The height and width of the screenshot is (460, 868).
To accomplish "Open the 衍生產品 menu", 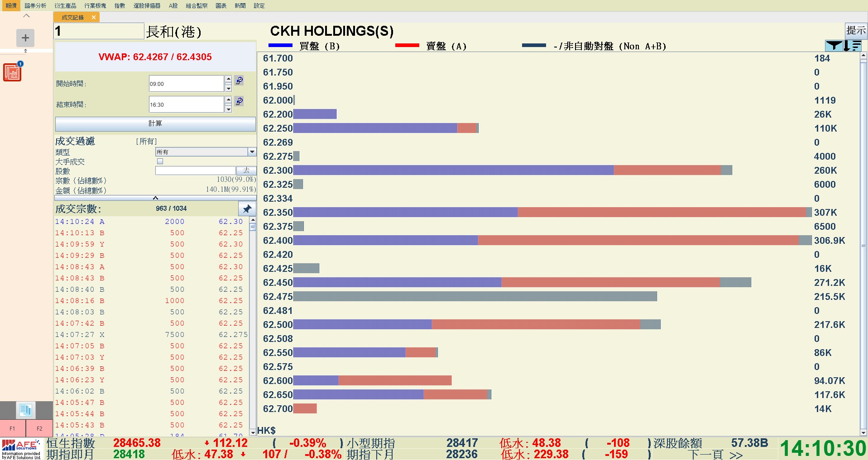I will [65, 5].
